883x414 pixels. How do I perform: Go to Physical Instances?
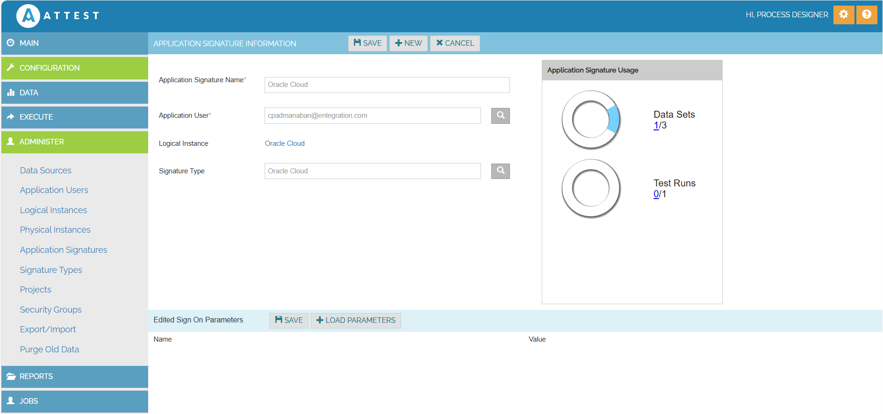click(x=55, y=230)
